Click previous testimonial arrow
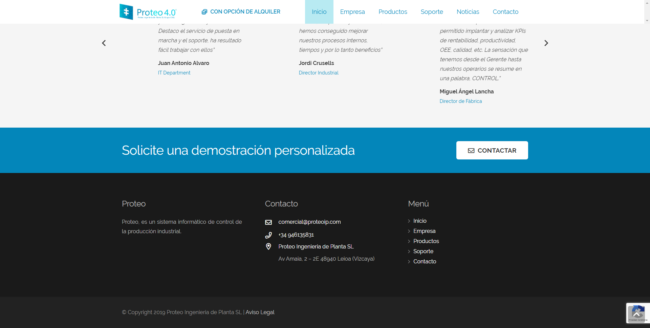Image resolution: width=650 pixels, height=328 pixels. (x=104, y=43)
